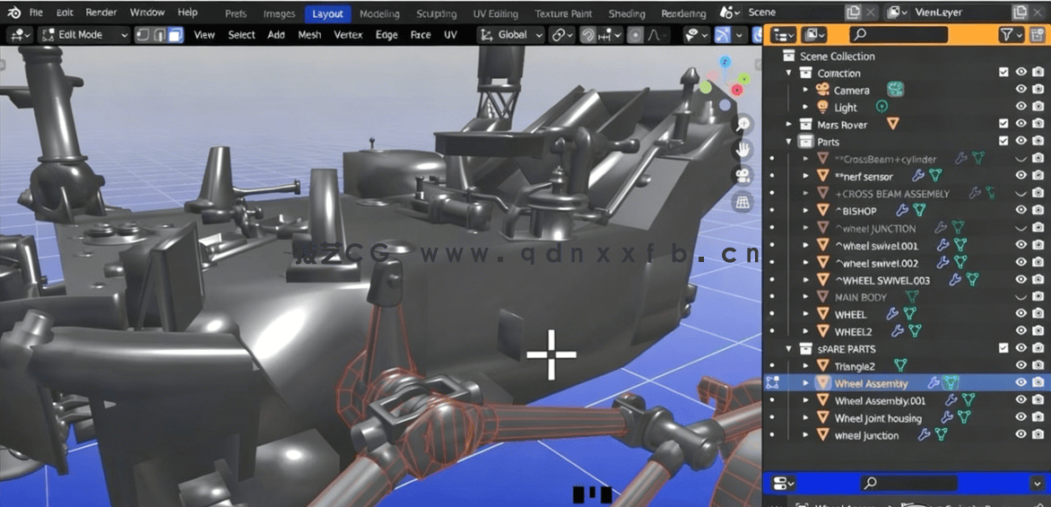The width and height of the screenshot is (1051, 507).
Task: Click mesh icon on Mars Rover collection
Action: click(892, 124)
